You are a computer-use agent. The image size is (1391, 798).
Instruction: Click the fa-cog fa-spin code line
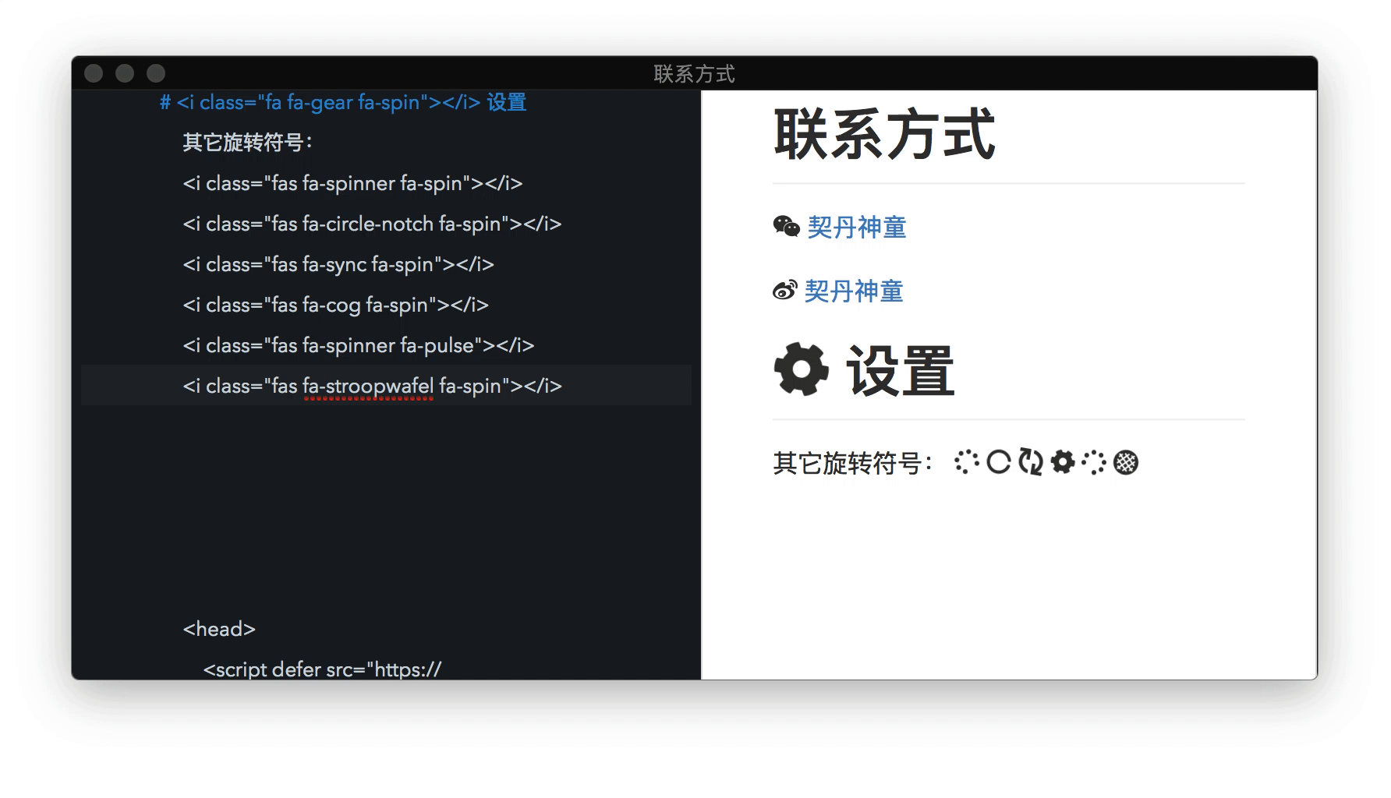click(335, 305)
